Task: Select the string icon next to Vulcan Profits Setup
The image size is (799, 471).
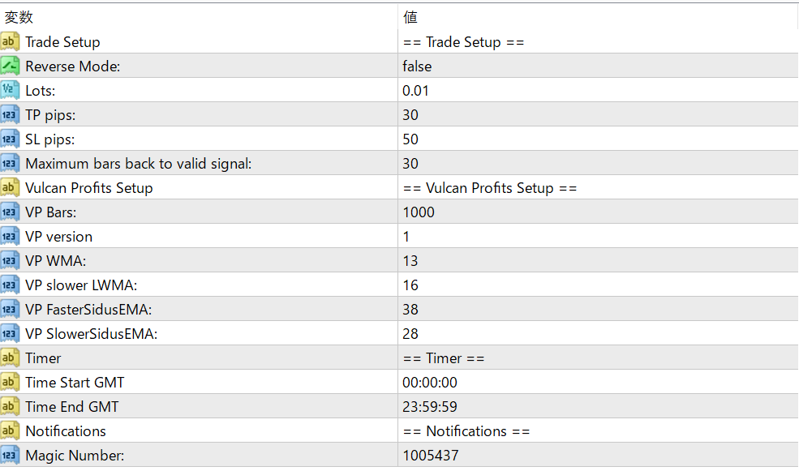Action: pos(10,188)
